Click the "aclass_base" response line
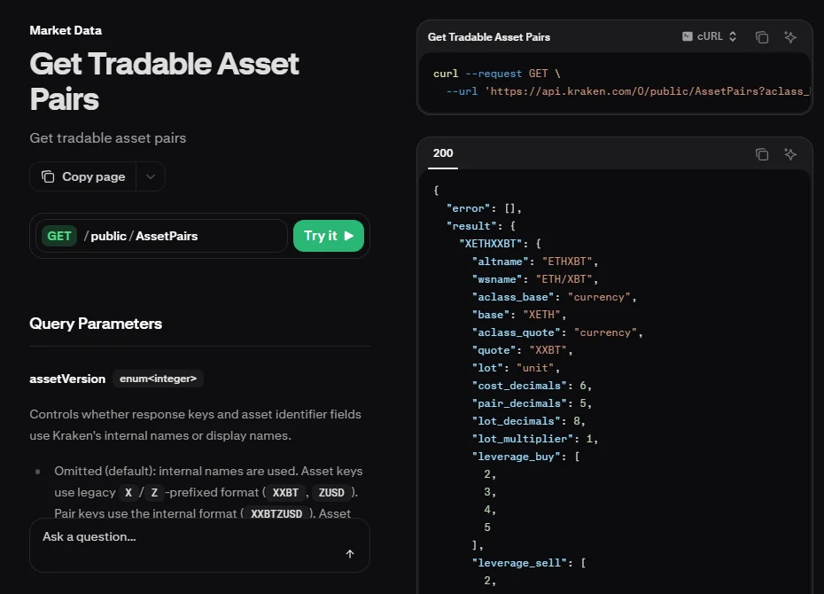 (554, 297)
